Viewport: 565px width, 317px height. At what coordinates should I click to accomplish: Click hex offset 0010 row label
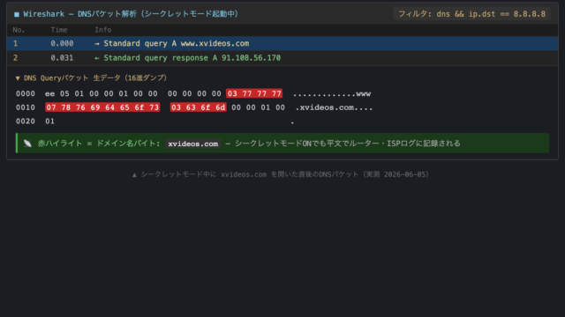click(x=26, y=107)
